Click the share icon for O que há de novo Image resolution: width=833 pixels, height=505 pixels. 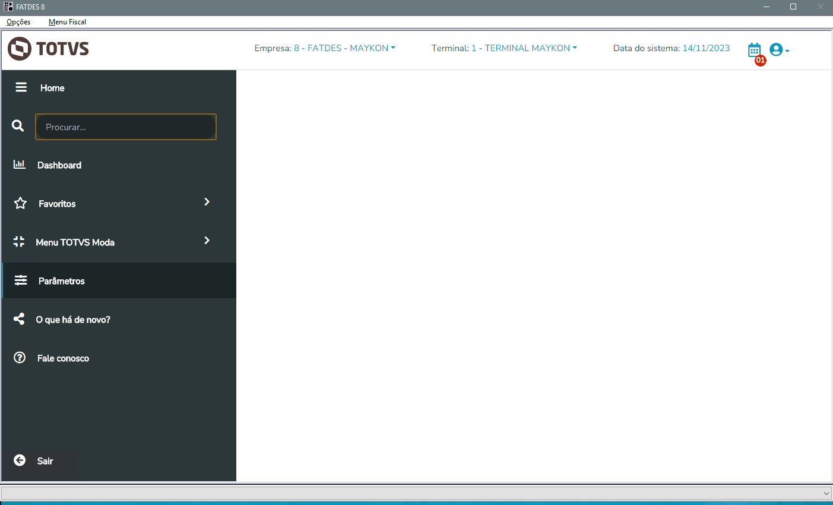[19, 319]
